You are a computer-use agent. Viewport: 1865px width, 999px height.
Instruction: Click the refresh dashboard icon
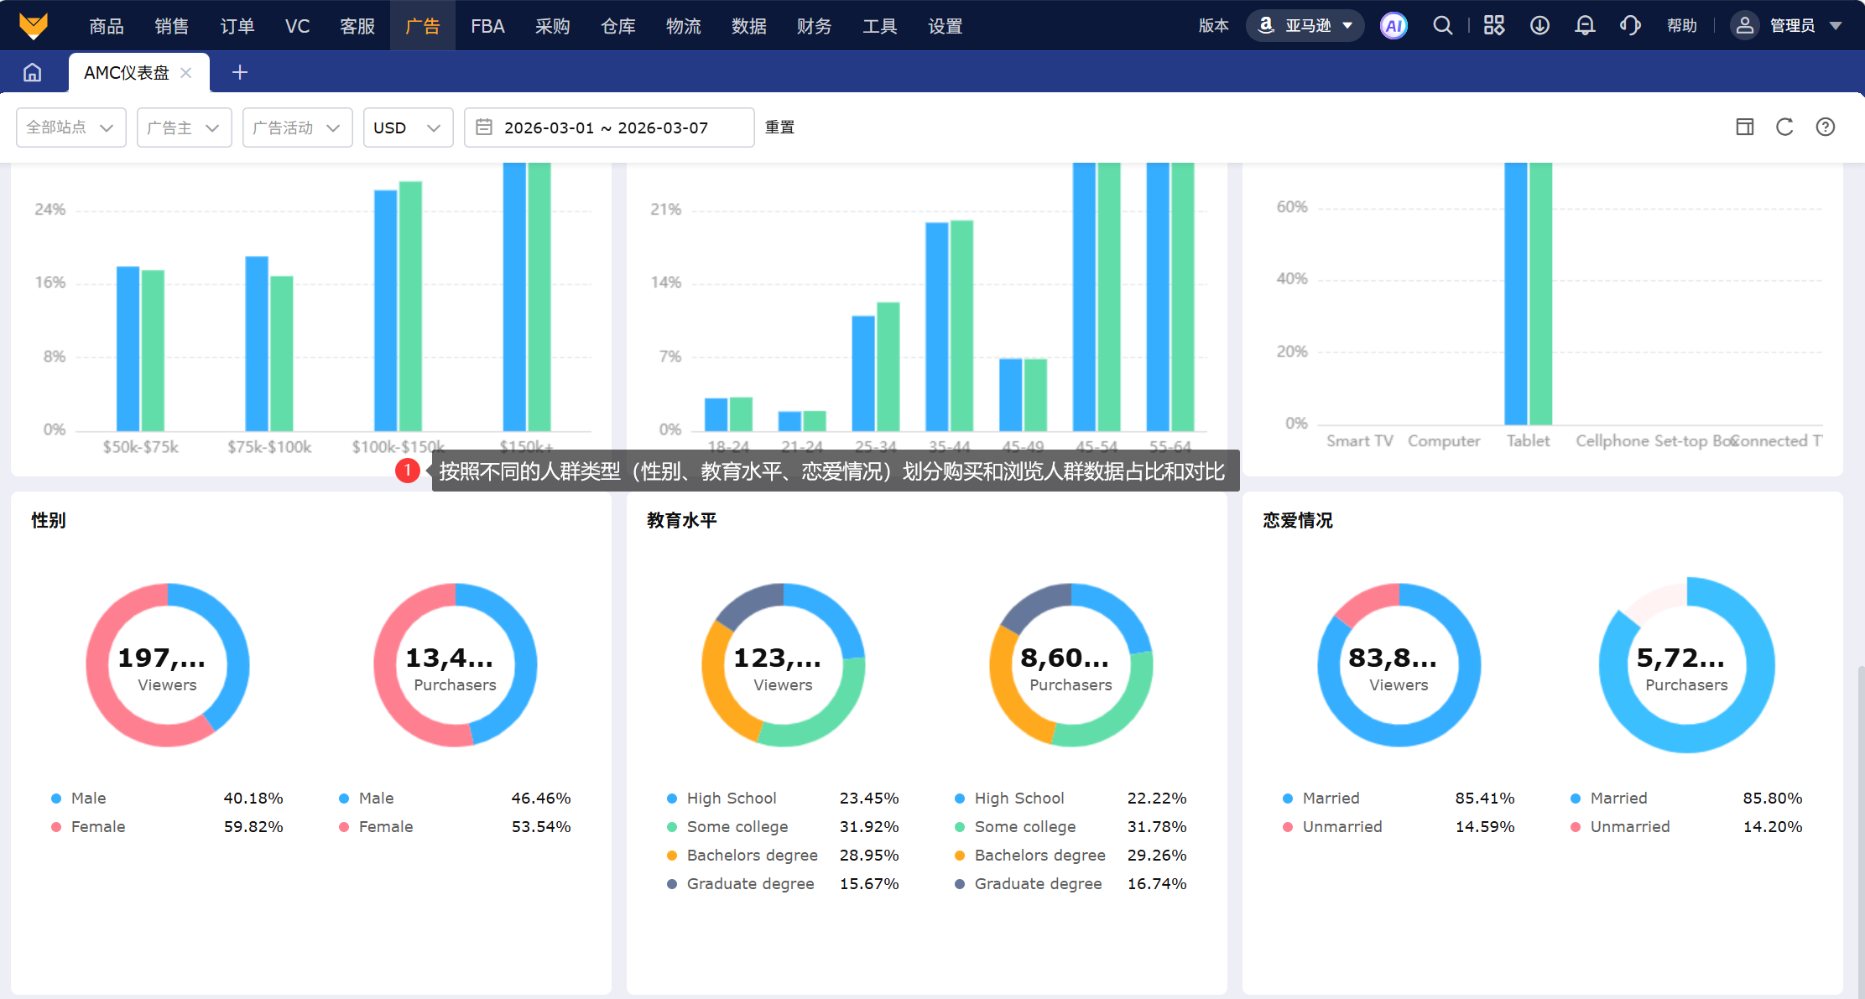point(1784,127)
